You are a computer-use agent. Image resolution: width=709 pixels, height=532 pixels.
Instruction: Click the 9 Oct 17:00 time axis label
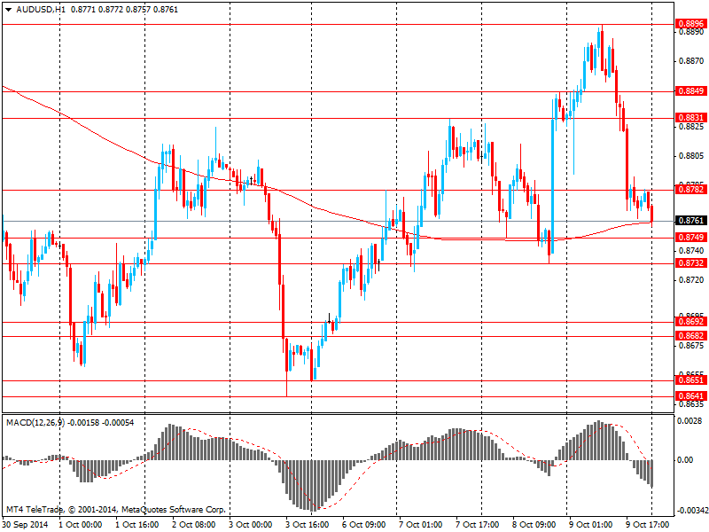pos(650,524)
